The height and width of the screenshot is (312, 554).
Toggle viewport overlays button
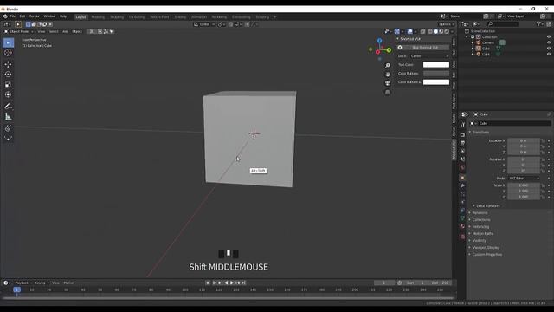click(x=409, y=31)
